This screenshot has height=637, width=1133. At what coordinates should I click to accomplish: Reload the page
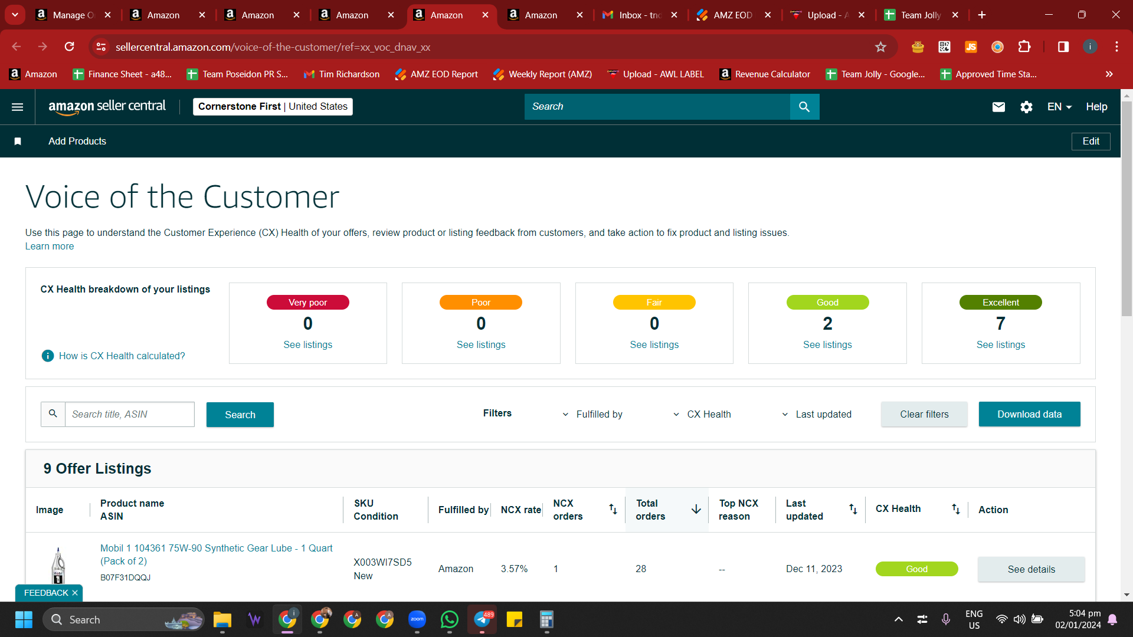(69, 47)
